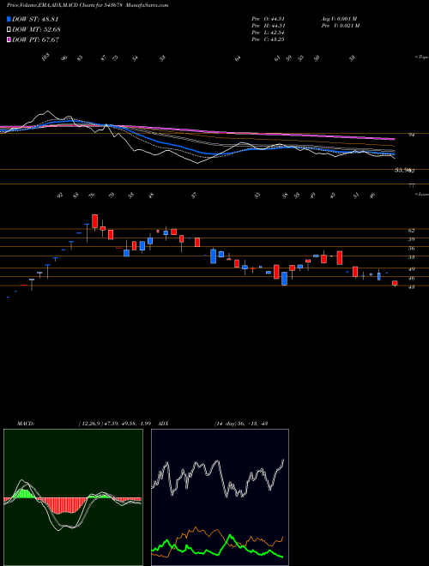Click the 'Pre H: 44.51' value
The height and width of the screenshot is (566, 429).
coord(269,26)
